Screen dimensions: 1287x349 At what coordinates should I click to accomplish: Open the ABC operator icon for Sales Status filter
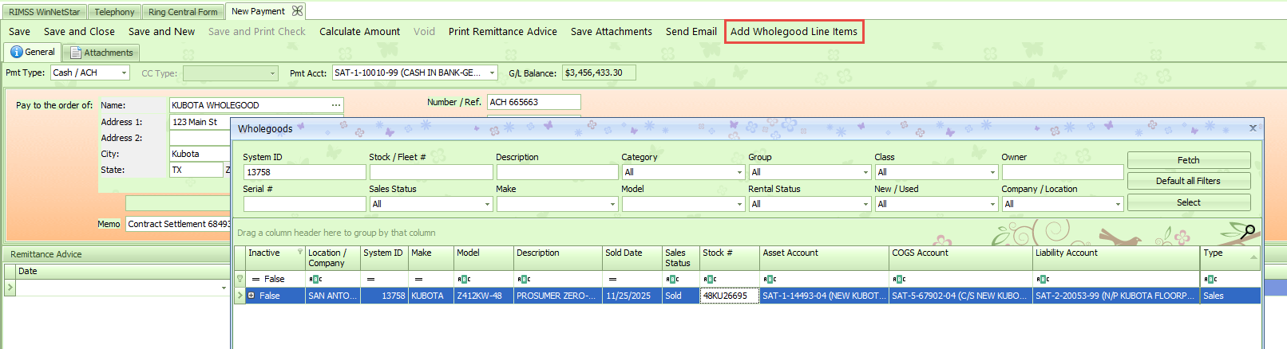point(672,279)
